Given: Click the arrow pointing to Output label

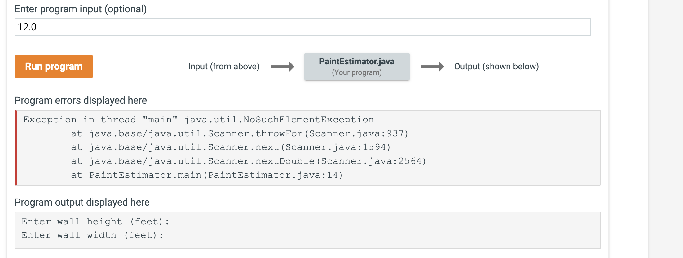Looking at the screenshot, I should pyautogui.click(x=432, y=67).
